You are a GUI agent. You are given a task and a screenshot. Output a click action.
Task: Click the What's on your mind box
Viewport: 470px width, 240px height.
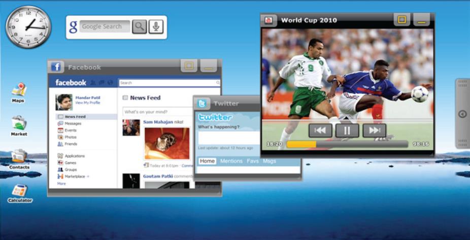coord(158,112)
